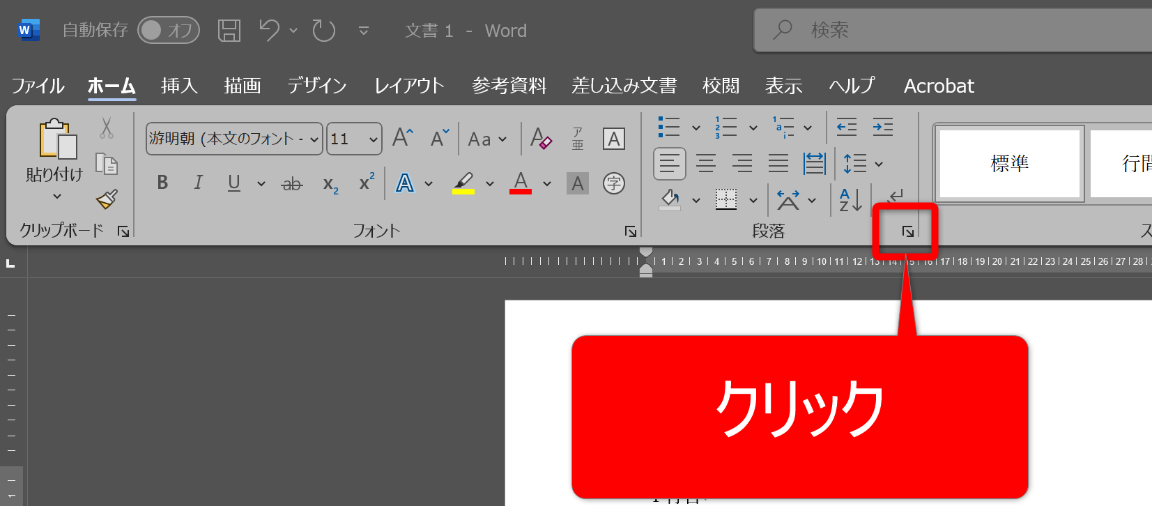The width and height of the screenshot is (1152, 506).
Task: Open the Paragraph settings dialog launcher
Action: point(907,231)
